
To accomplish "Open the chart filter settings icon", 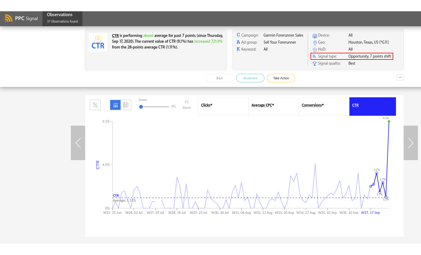I will coord(95,105).
